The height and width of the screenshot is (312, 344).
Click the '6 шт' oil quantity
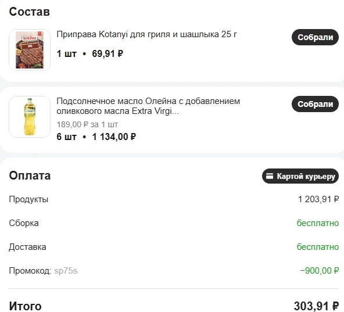66,137
